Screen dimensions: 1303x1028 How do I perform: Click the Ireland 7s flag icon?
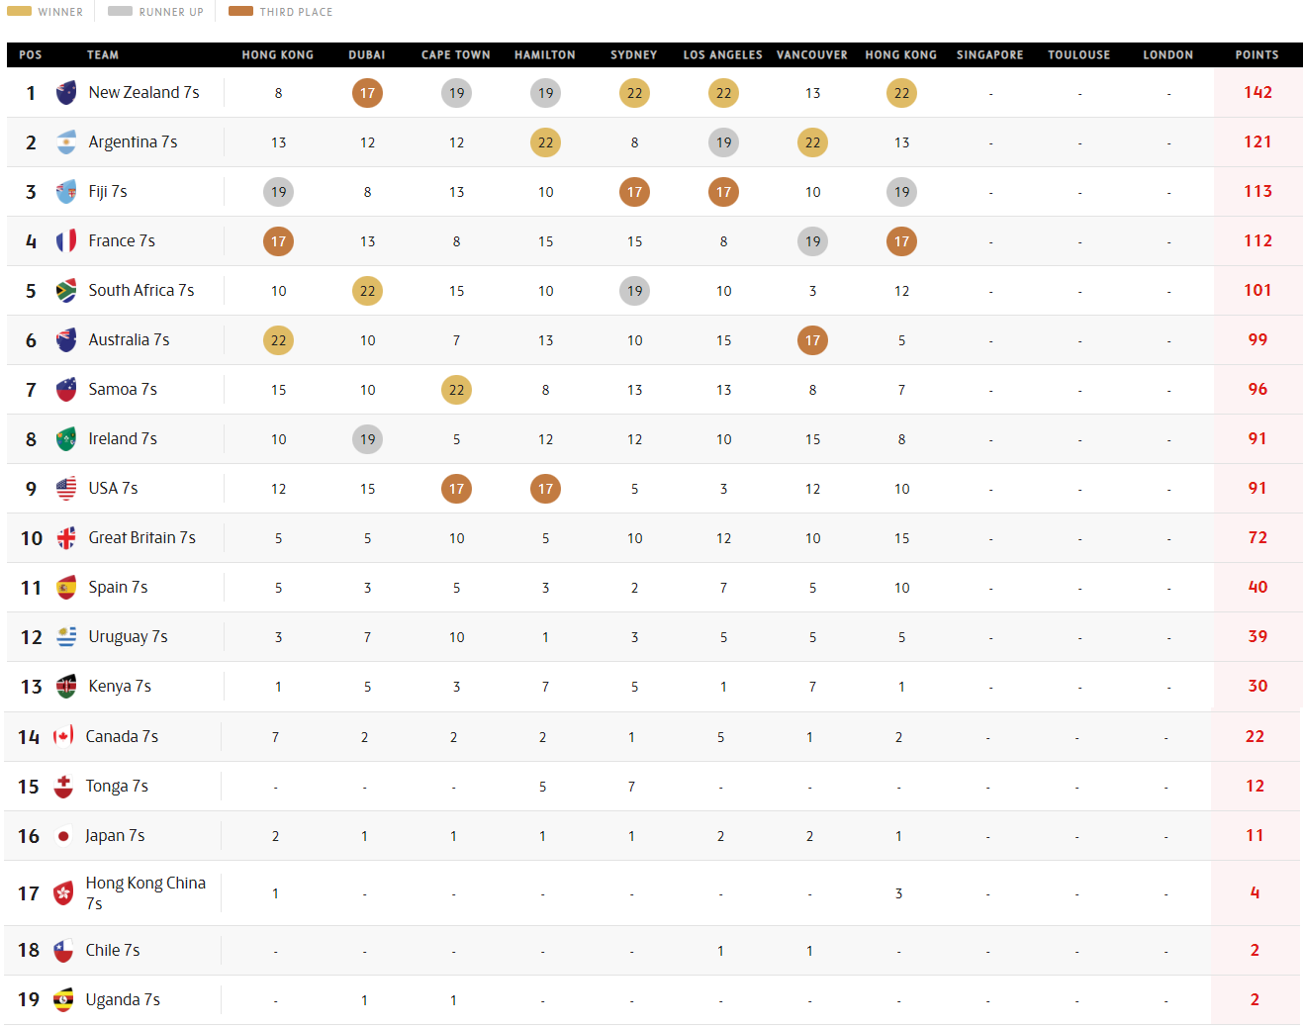click(x=66, y=439)
